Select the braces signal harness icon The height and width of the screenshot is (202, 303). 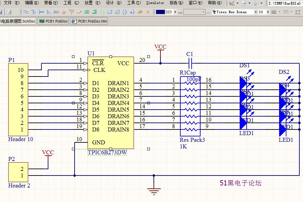pos(125,12)
